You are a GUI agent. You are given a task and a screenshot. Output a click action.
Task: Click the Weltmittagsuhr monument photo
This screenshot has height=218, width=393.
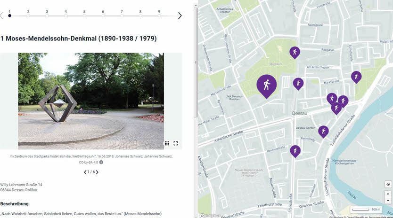click(91, 101)
